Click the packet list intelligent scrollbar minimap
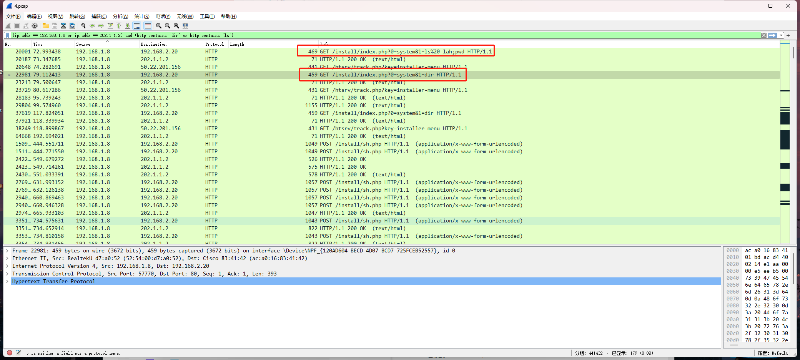 (785, 142)
